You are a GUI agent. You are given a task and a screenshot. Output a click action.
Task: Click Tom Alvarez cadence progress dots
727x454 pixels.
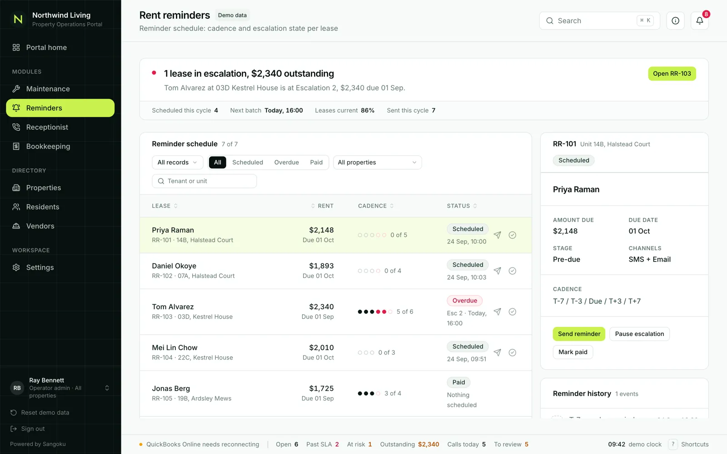375,312
